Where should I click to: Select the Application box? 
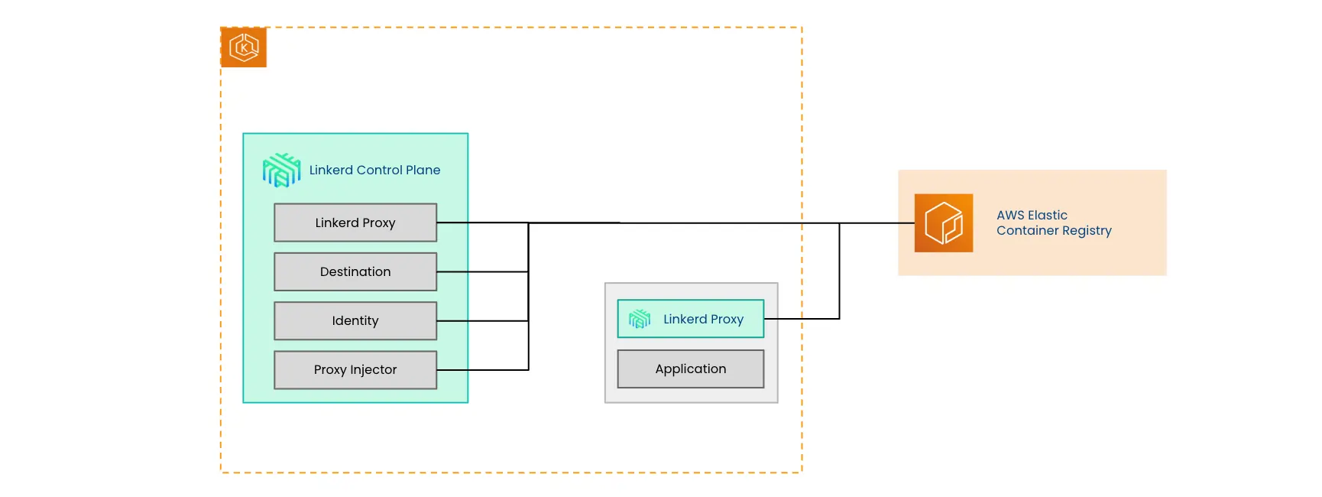pos(691,369)
